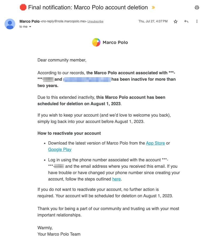Open the Google Play link
Viewport: 202px width, 246px height.
click(x=60, y=149)
